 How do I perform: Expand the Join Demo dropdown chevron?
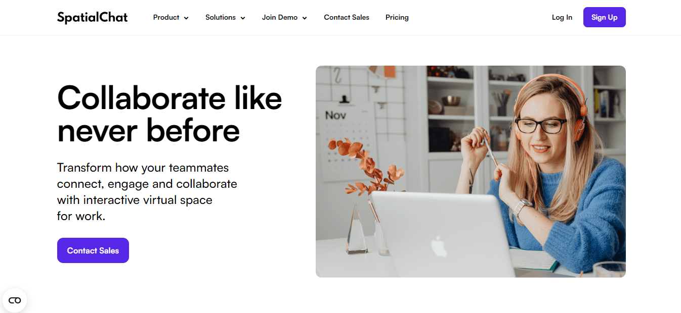coord(305,18)
